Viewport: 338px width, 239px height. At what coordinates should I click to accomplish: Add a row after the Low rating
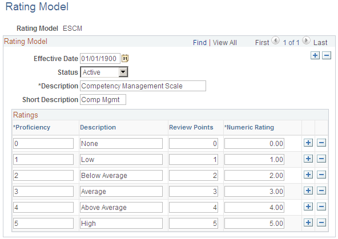pyautogui.click(x=308, y=159)
